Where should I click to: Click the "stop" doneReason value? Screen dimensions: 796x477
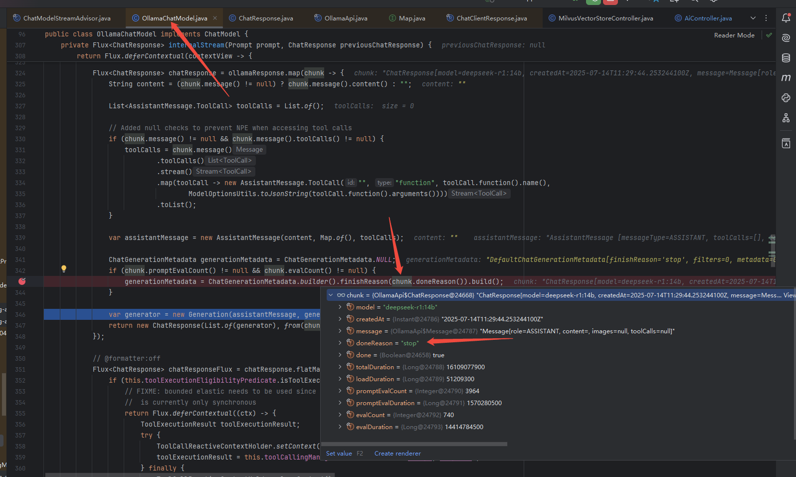410,343
